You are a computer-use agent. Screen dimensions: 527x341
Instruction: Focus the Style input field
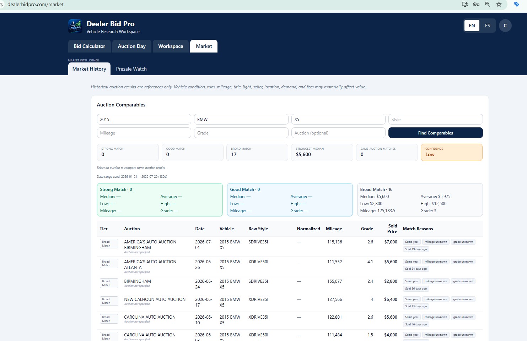coord(435,119)
